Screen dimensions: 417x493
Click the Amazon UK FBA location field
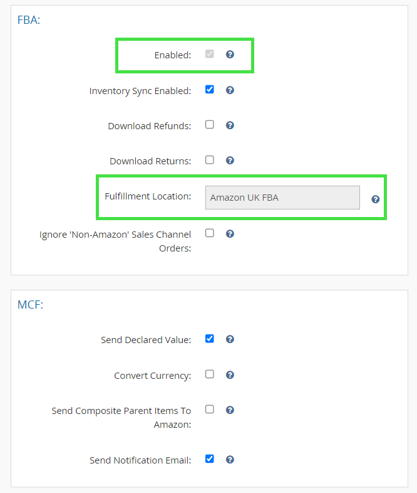(x=282, y=198)
